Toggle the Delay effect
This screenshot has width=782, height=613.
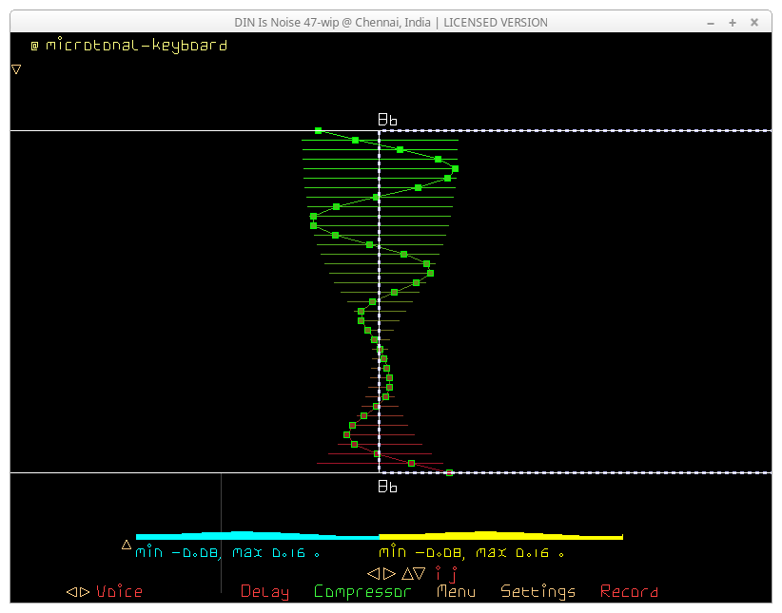tap(264, 592)
